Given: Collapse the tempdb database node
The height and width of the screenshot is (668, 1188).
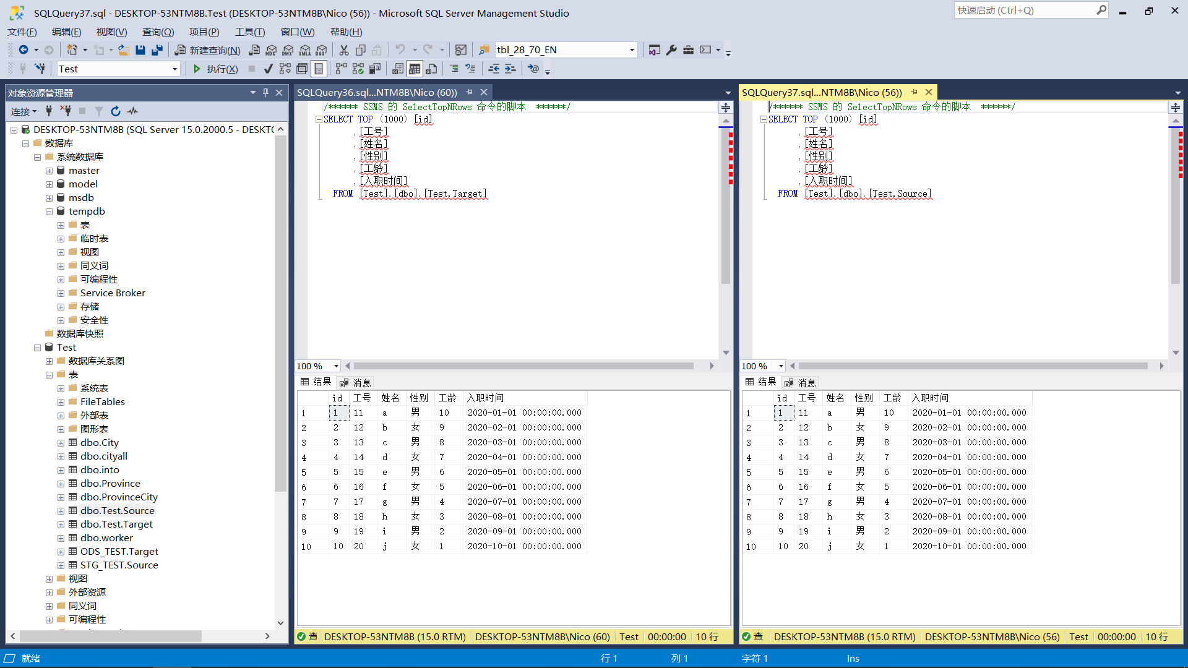Looking at the screenshot, I should coord(49,212).
